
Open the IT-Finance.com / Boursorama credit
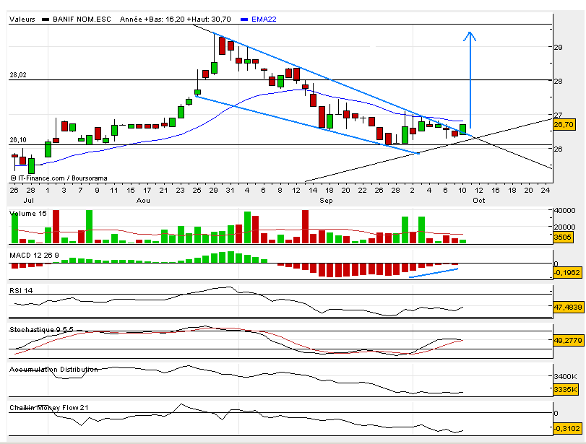pos(59,178)
